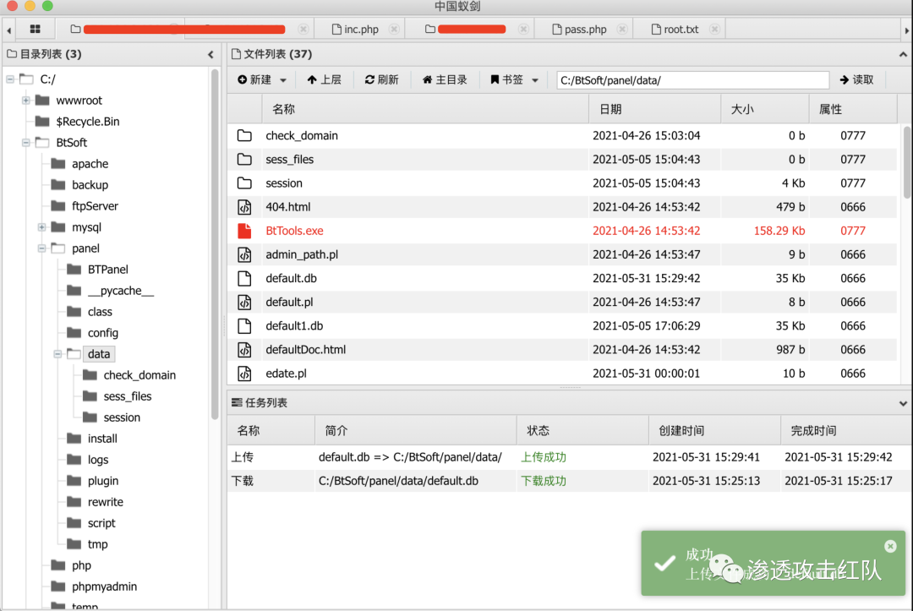Screen dimensions: 913x611
Task: Click the defaultDoc.html file icon
Action: [x=244, y=351]
